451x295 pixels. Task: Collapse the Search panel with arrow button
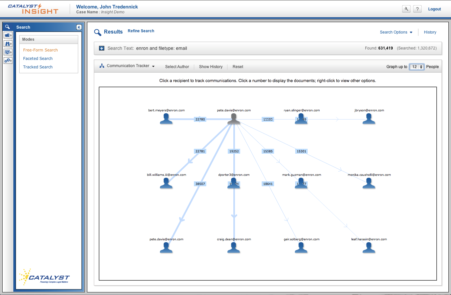pos(79,27)
